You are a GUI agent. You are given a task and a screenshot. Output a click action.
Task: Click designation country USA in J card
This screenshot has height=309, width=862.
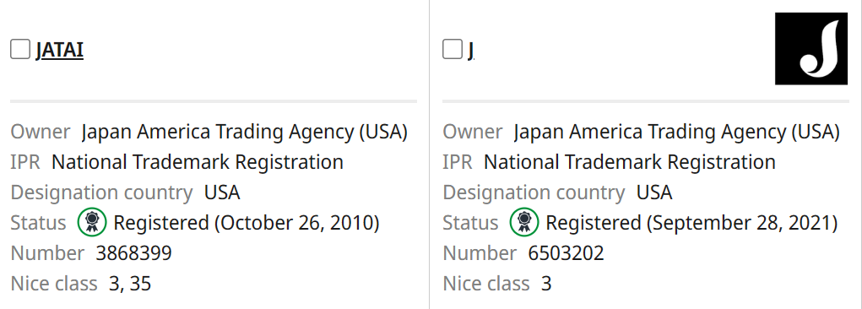(x=654, y=193)
